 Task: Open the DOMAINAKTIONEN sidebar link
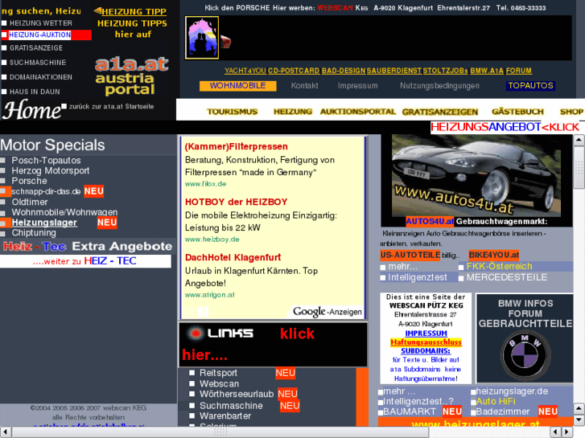[41, 77]
